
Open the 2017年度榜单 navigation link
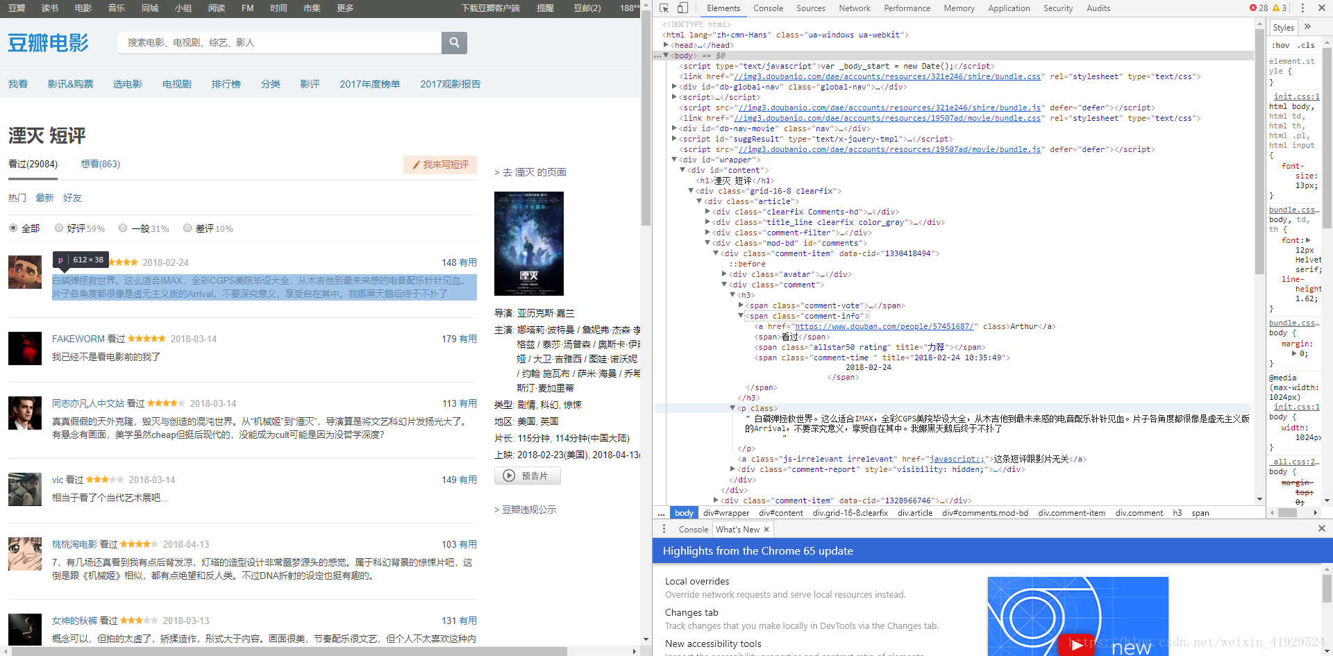[x=370, y=84]
